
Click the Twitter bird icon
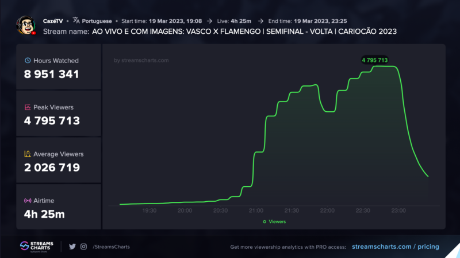[72, 247]
